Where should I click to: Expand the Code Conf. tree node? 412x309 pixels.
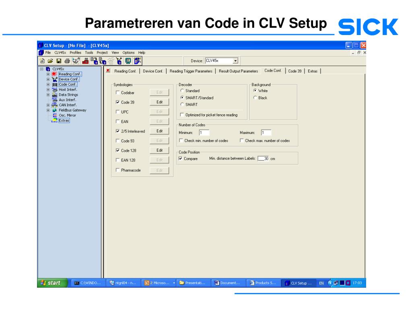[x=48, y=84]
